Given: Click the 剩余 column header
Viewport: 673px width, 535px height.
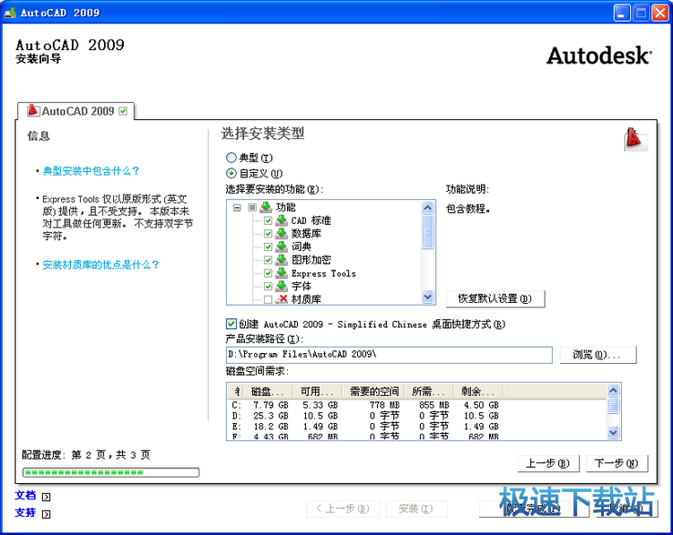Looking at the screenshot, I should (478, 392).
